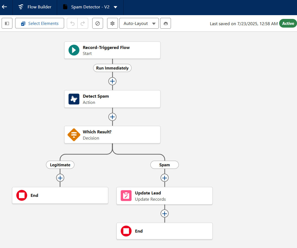The width and height of the screenshot is (297, 248).
Task: Click the Spam outcome label
Action: (x=164, y=165)
